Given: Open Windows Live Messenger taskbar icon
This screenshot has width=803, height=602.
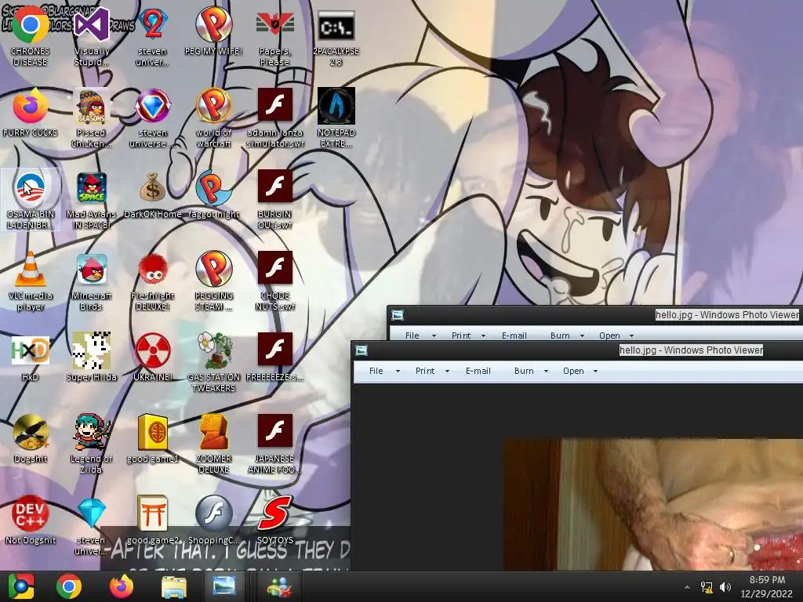Looking at the screenshot, I should (279, 586).
